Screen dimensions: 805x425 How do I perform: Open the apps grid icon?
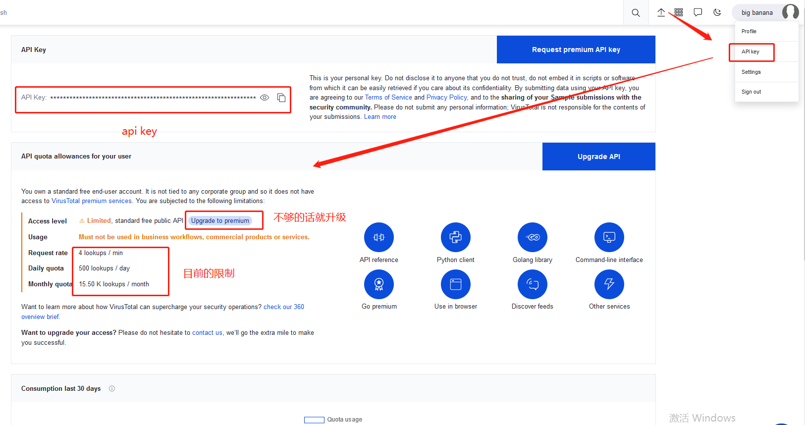tap(679, 12)
